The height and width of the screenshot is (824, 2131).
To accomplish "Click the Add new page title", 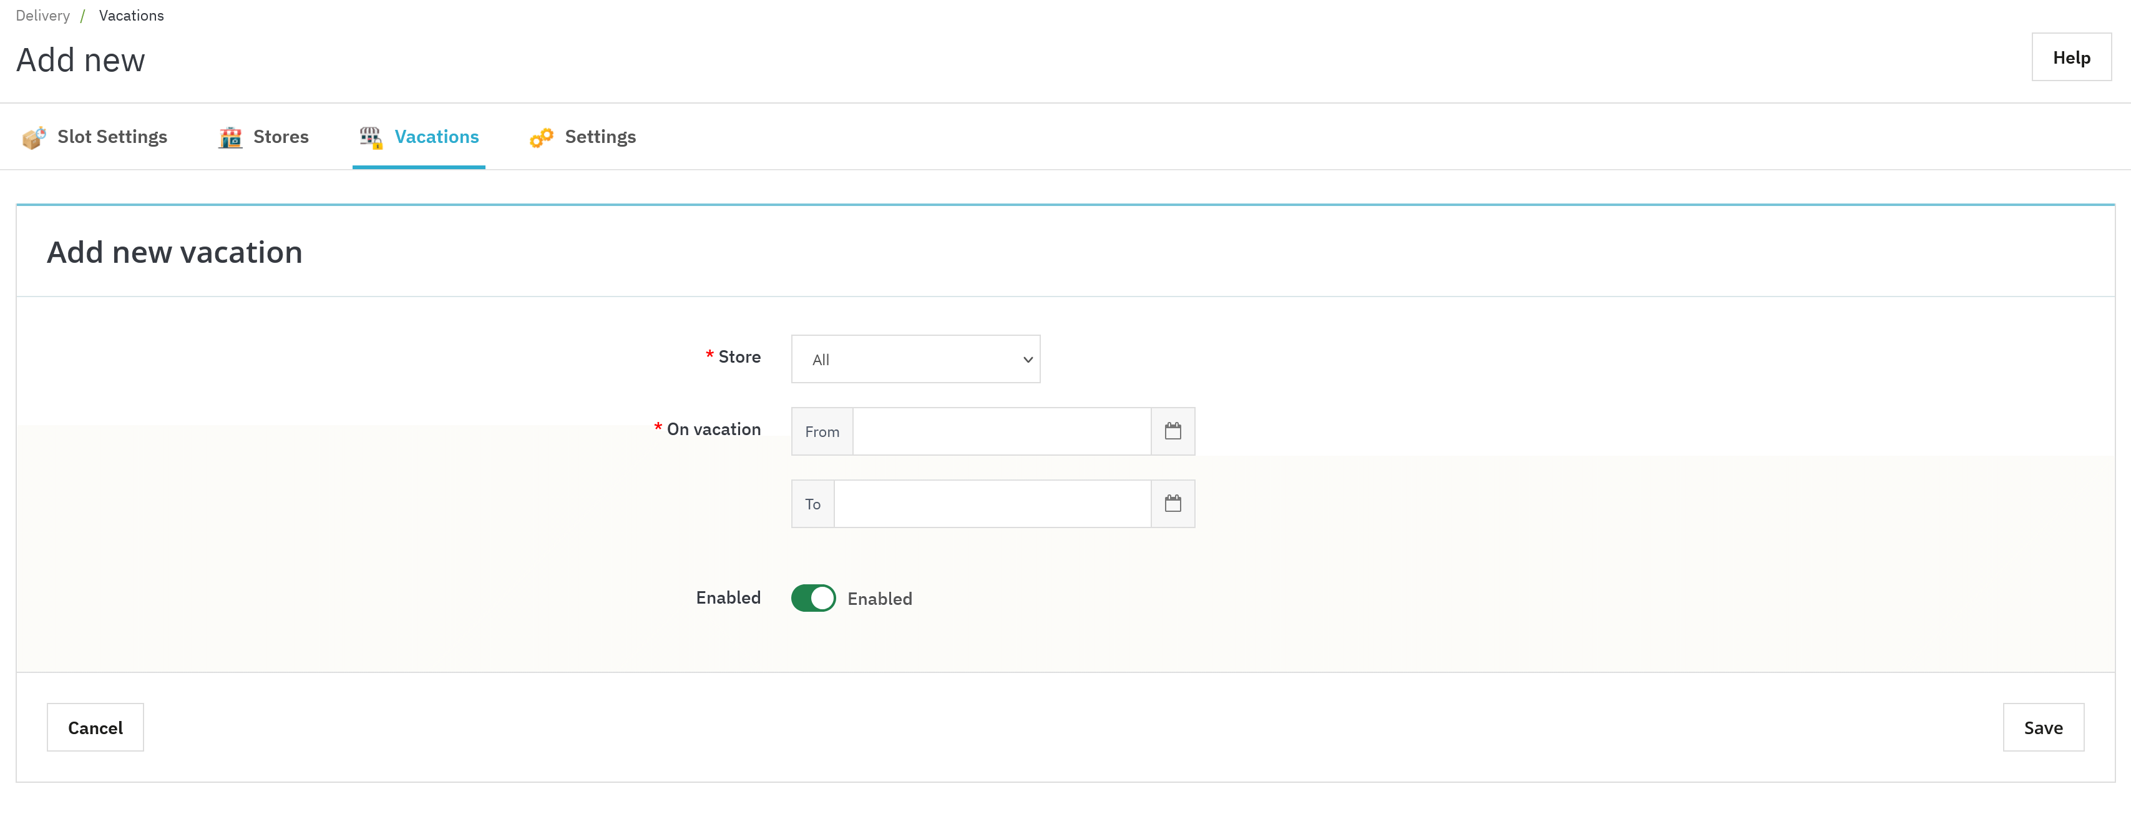I will 80,59.
